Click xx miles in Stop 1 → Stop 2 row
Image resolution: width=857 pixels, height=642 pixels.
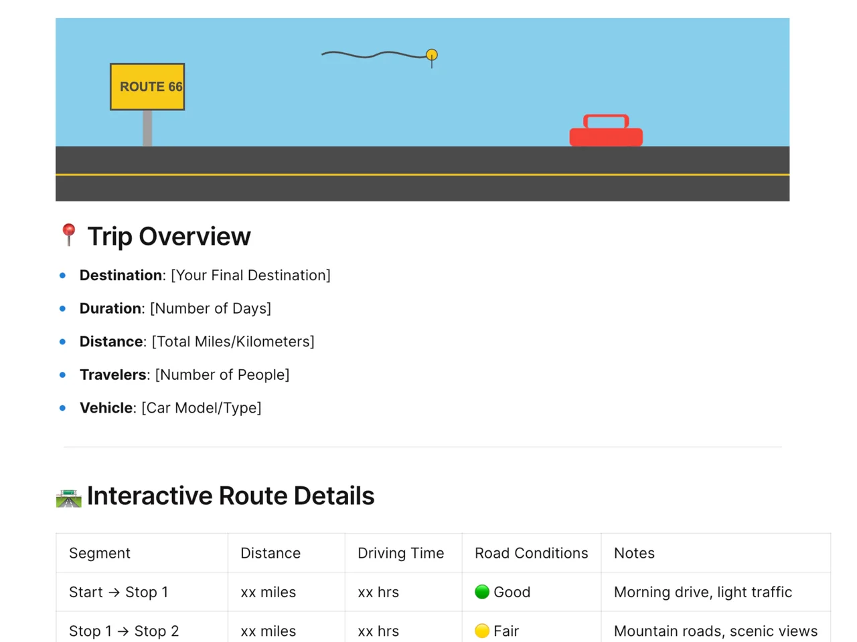[x=268, y=631]
